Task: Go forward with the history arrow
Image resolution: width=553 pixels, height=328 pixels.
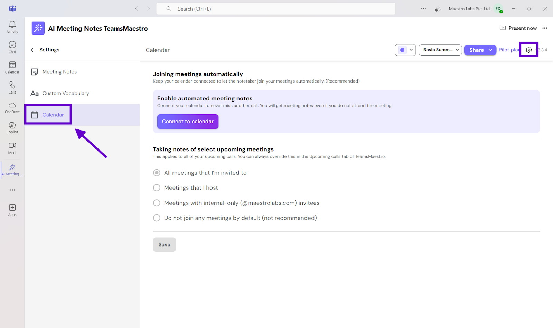Action: point(149,9)
